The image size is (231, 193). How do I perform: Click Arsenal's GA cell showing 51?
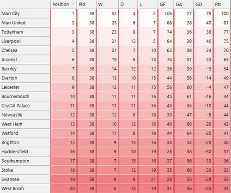point(184,60)
